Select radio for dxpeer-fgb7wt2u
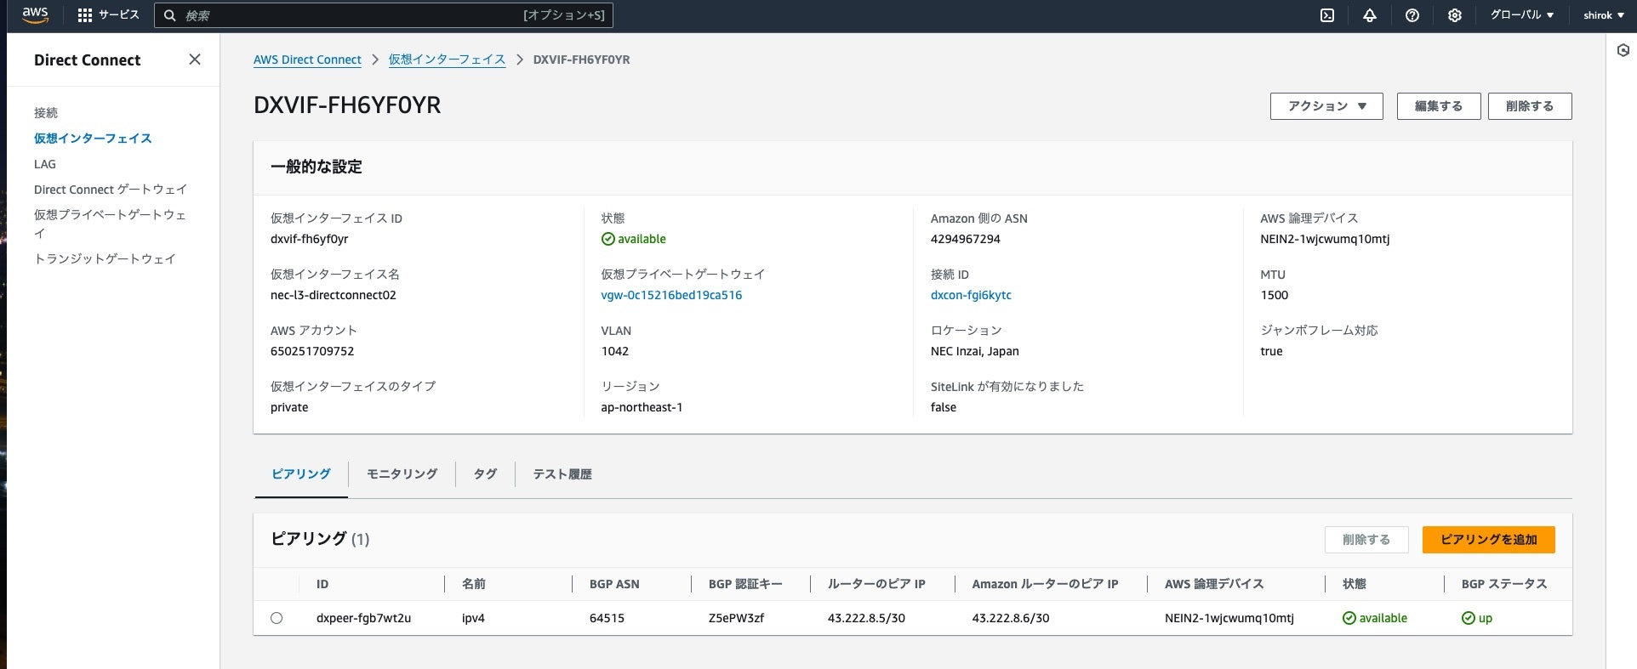The width and height of the screenshot is (1637, 669). tap(277, 618)
